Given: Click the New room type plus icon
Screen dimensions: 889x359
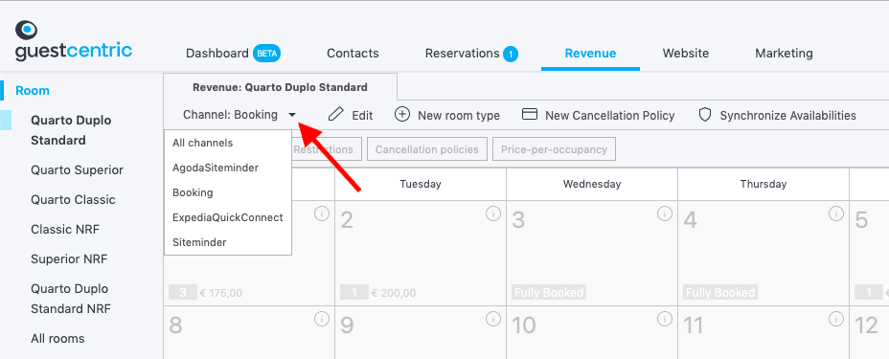Looking at the screenshot, I should 402,114.
